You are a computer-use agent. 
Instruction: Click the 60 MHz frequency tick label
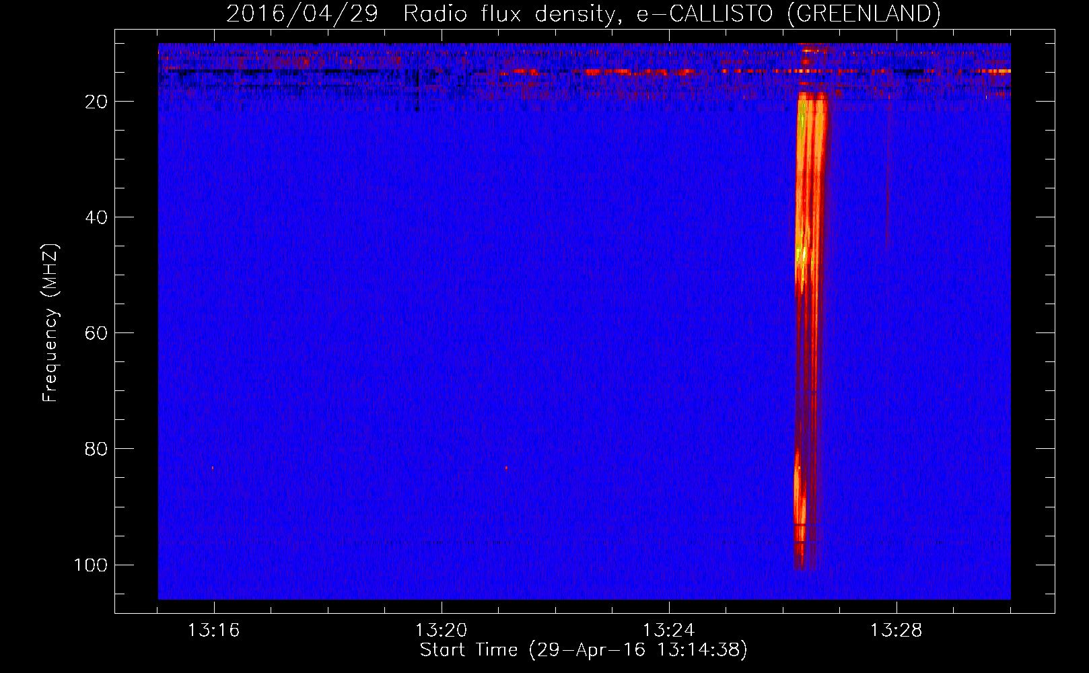click(96, 333)
